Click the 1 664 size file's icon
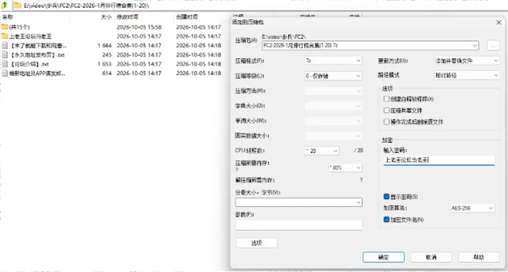This screenshot has width=508, height=272. tap(5, 46)
